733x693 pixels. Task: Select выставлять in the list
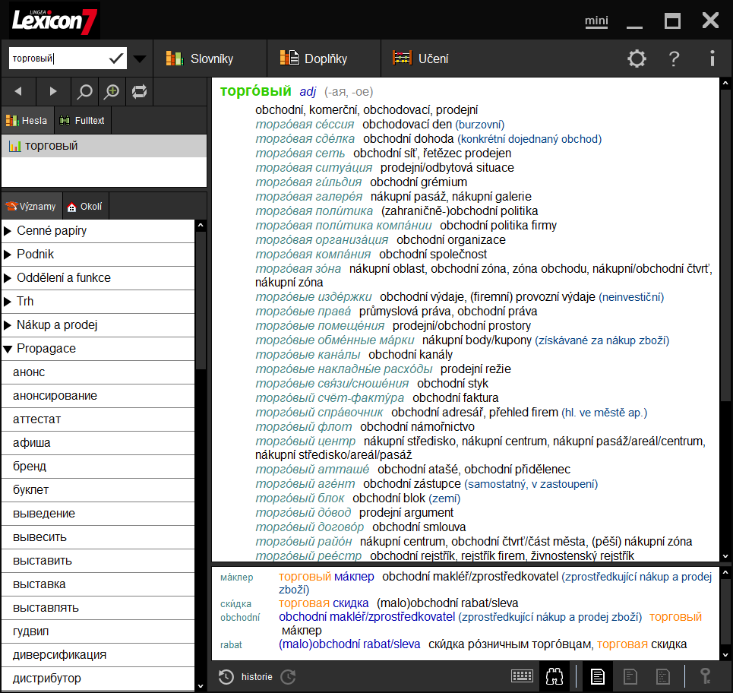[x=98, y=608]
